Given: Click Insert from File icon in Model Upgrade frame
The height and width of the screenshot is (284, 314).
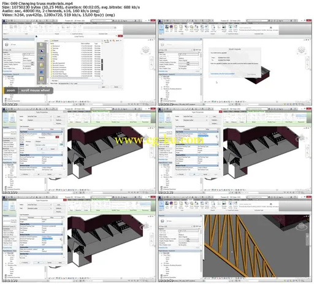Looking at the screenshot, I should [213, 28].
